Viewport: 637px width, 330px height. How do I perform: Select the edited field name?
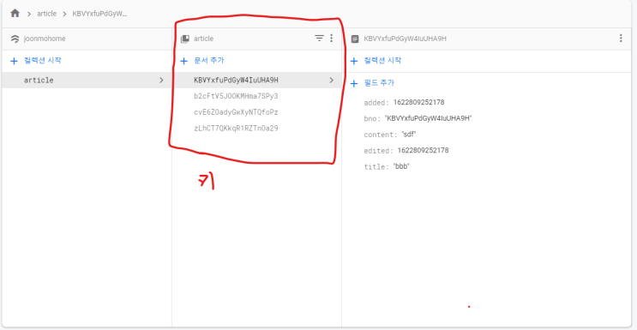379,151
